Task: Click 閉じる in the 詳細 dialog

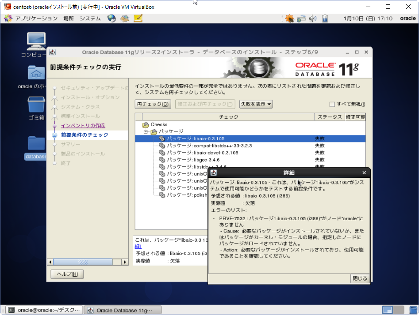Action: [360, 278]
